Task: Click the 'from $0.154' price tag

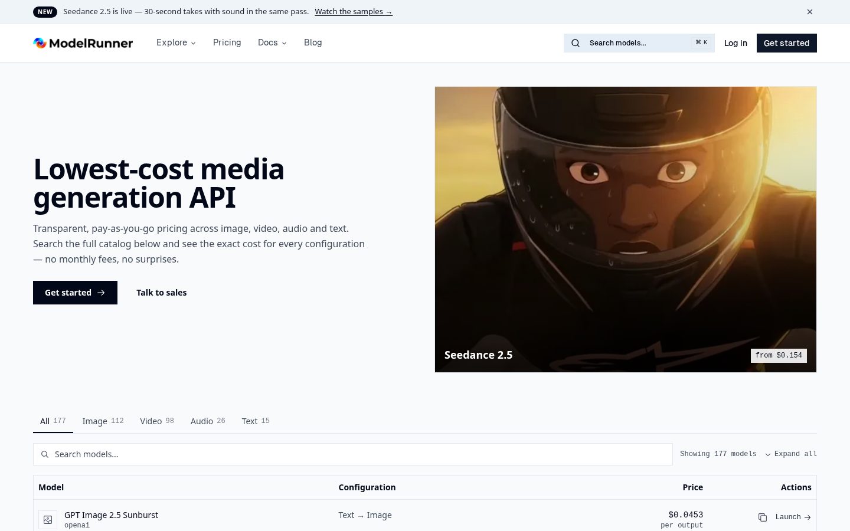Action: [779, 355]
